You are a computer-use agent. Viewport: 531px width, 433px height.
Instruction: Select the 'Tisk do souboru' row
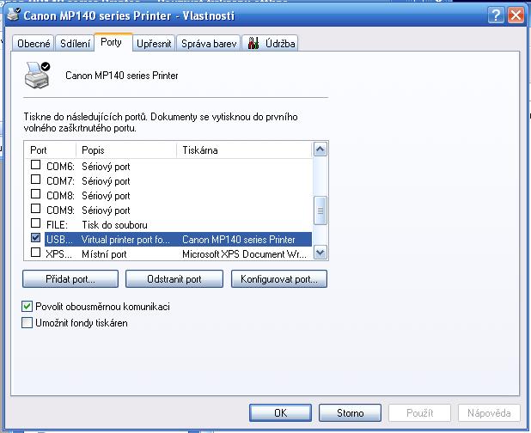click(168, 225)
